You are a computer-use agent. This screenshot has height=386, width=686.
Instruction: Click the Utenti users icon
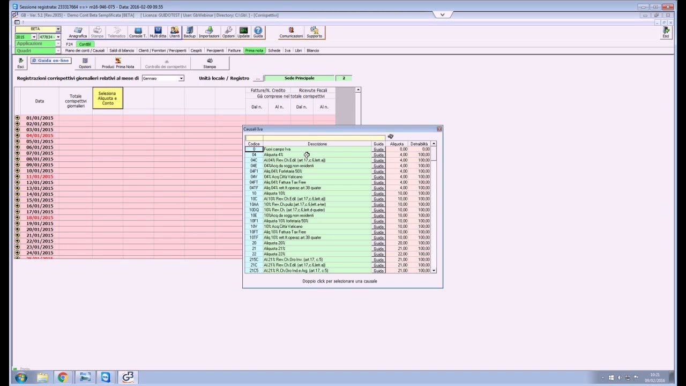175,32
